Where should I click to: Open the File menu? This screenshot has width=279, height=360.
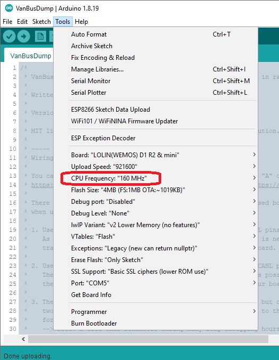[x=7, y=22]
